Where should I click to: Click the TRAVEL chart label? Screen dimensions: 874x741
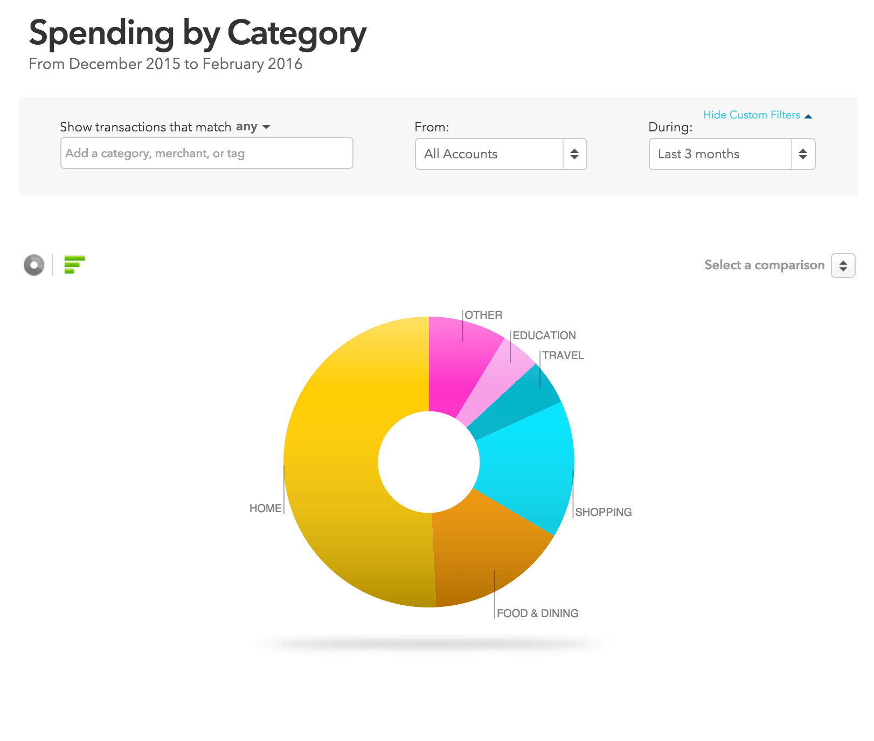(563, 355)
